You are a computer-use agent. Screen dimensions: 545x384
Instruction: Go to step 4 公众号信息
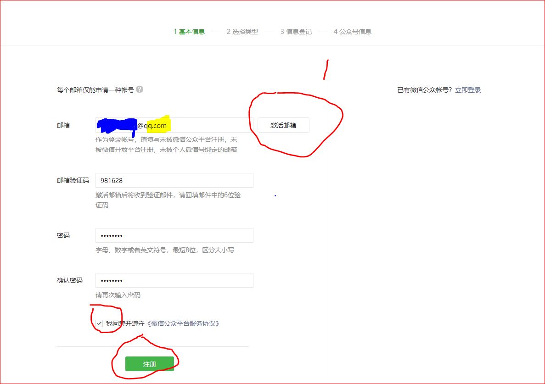click(353, 32)
